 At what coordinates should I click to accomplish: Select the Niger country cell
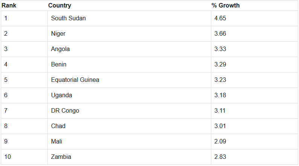point(58,34)
